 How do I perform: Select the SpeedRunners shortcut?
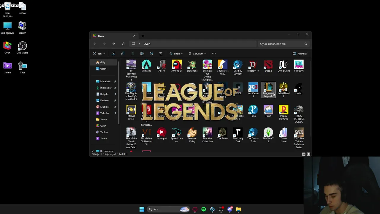tap(177, 136)
